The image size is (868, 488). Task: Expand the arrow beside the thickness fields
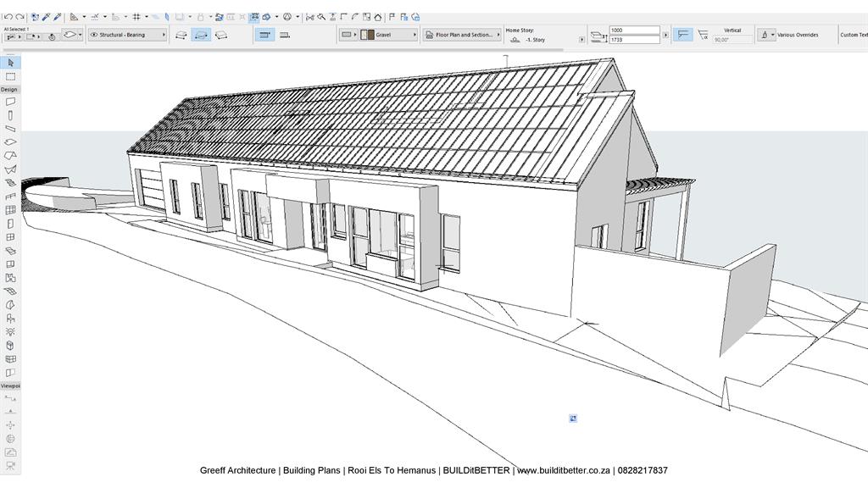pyautogui.click(x=666, y=35)
